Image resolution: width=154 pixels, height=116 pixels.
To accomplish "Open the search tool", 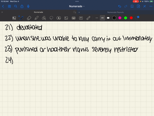I will coord(16,6).
